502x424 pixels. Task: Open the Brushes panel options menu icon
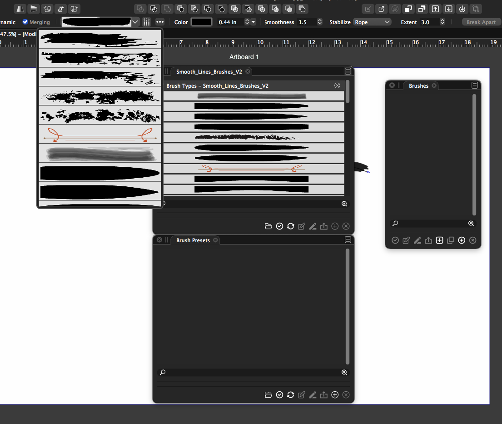pyautogui.click(x=475, y=85)
